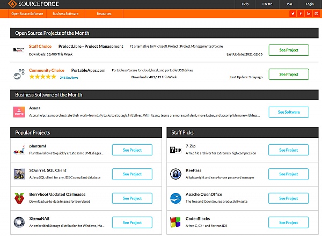Open the Open Source Software menu
Image resolution: width=322 pixels, height=238 pixels.
(x=27, y=13)
